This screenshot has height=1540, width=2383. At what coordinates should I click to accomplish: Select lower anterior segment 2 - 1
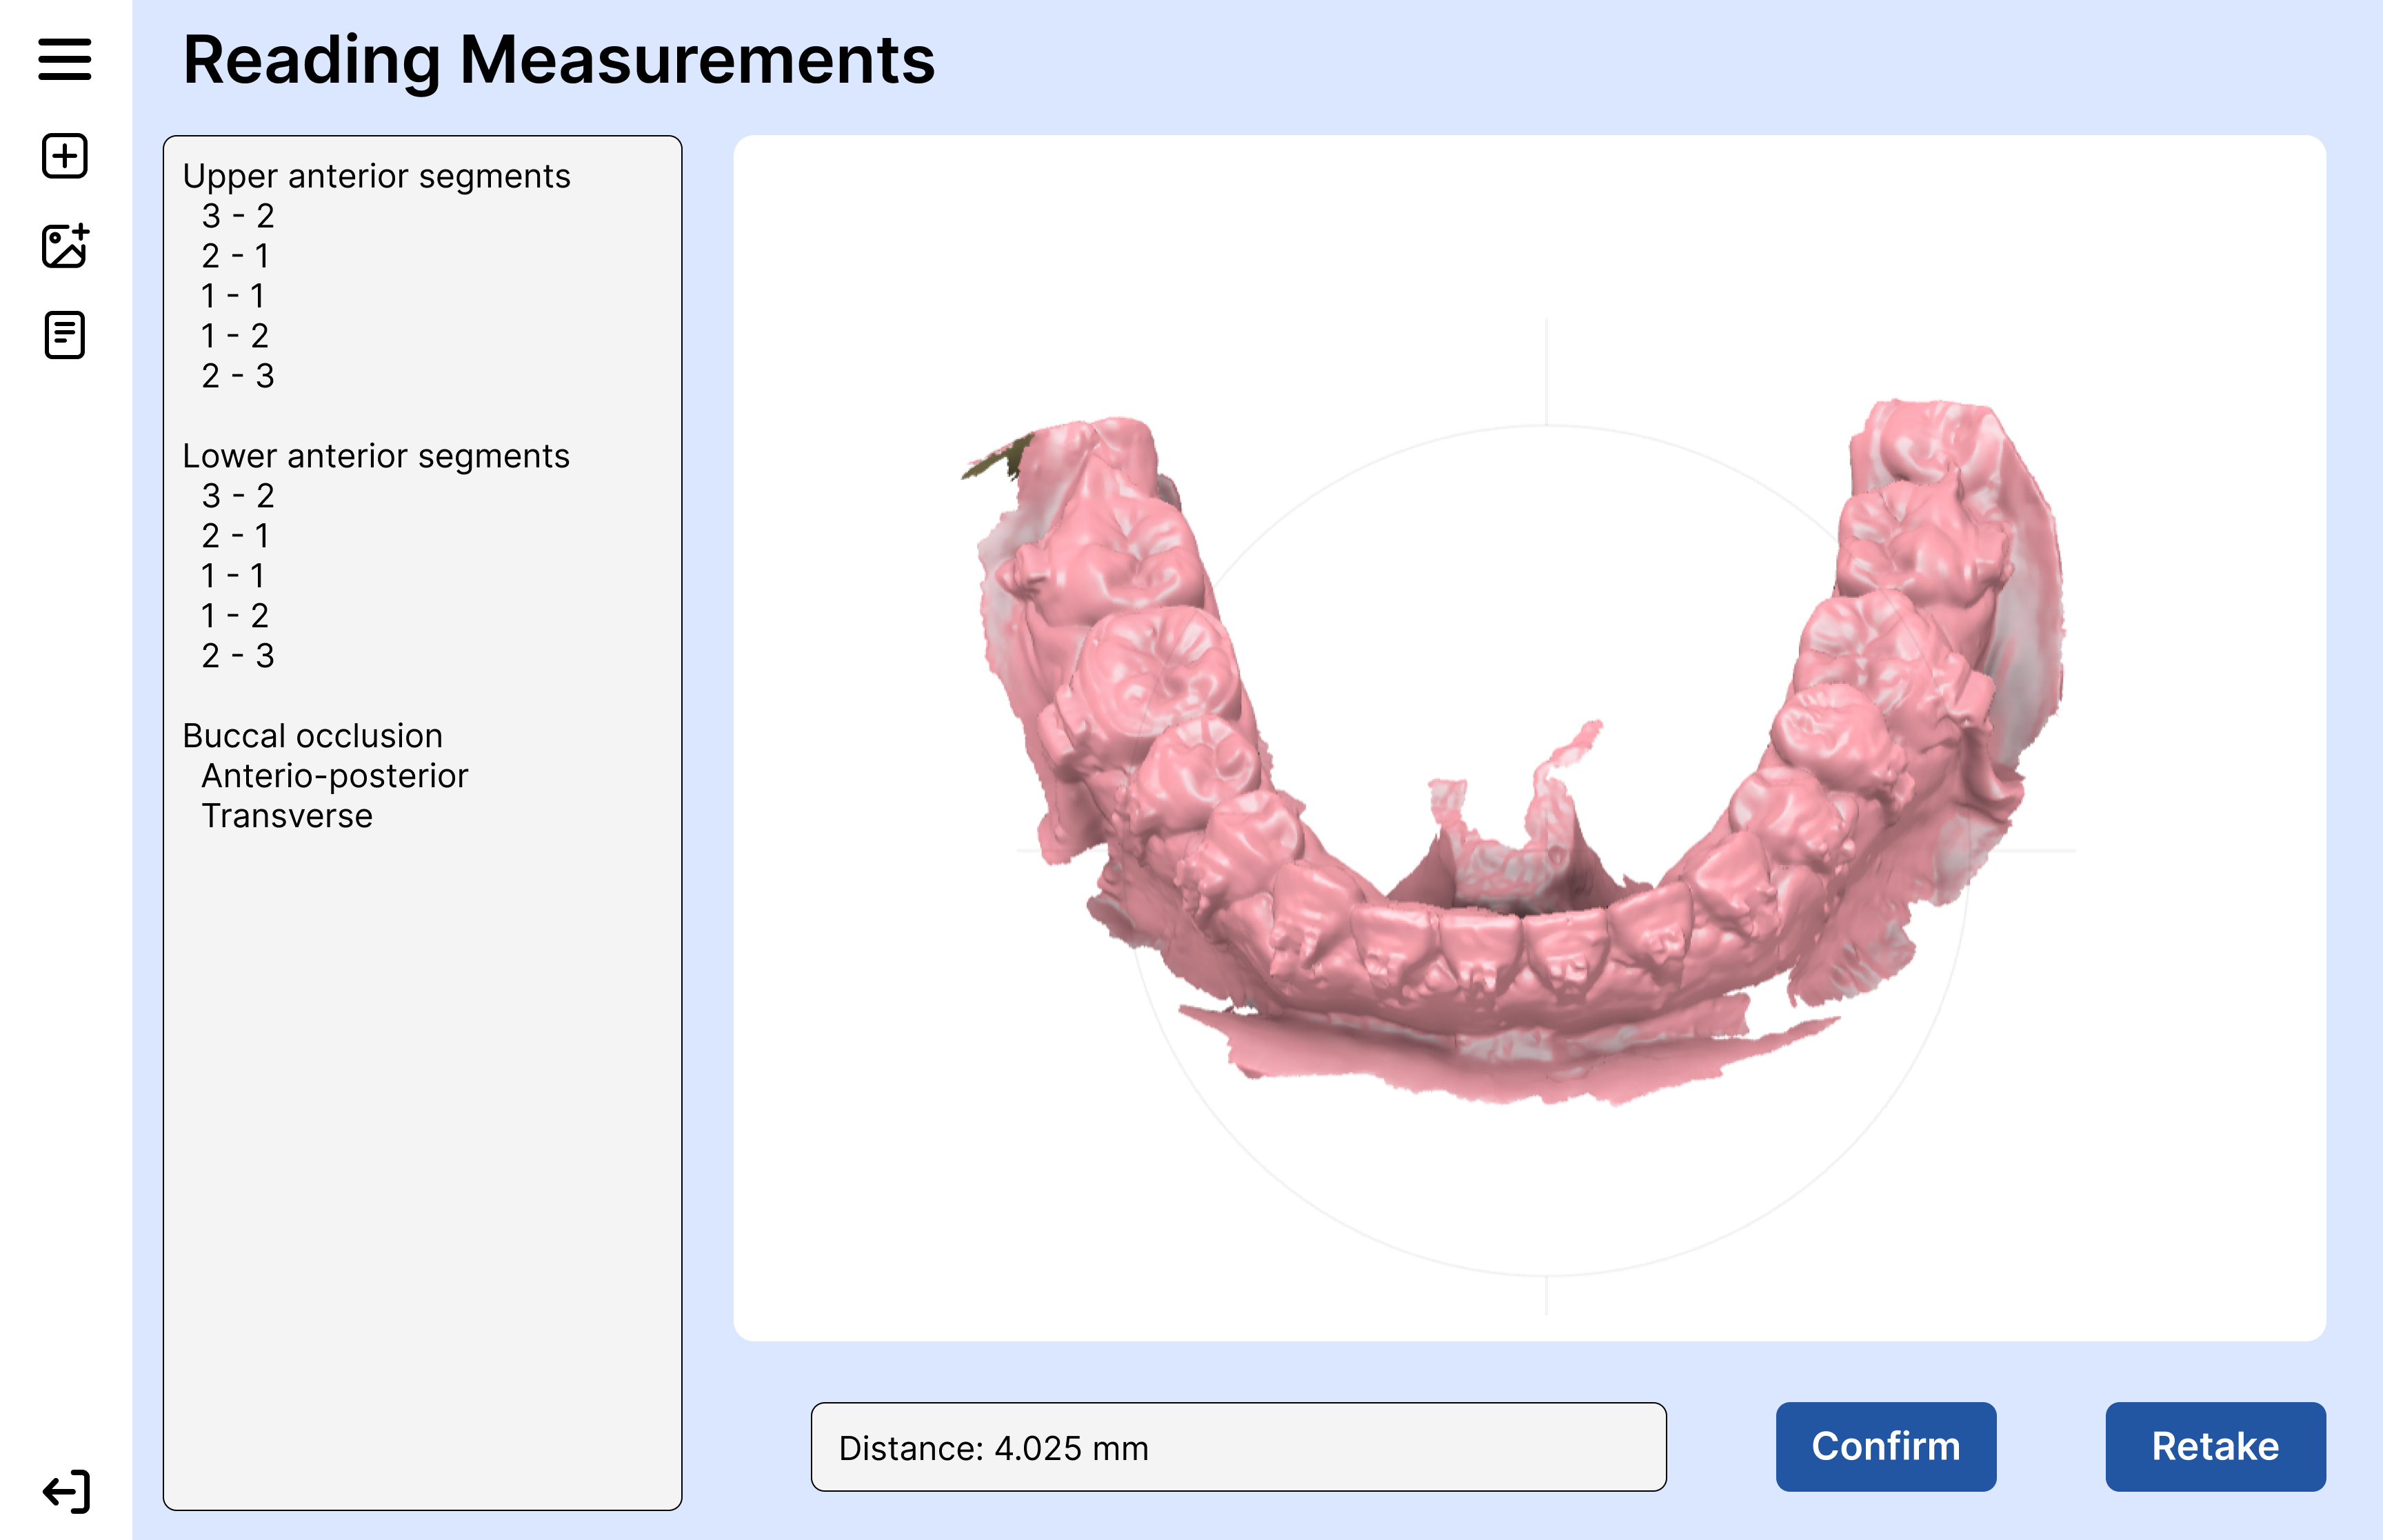pos(236,536)
